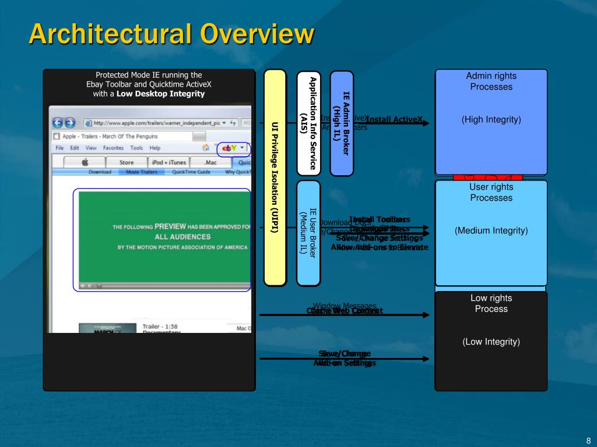Click the IE User Broker (Medium IL) box

coord(309,233)
